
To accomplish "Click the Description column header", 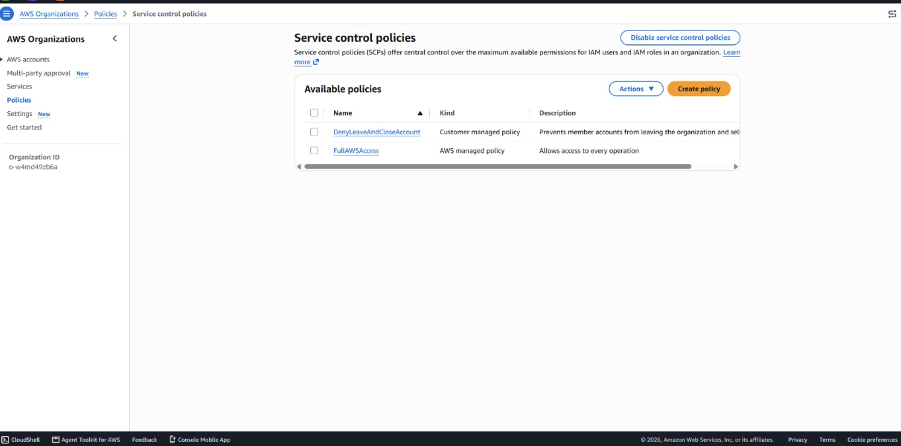I will point(558,113).
